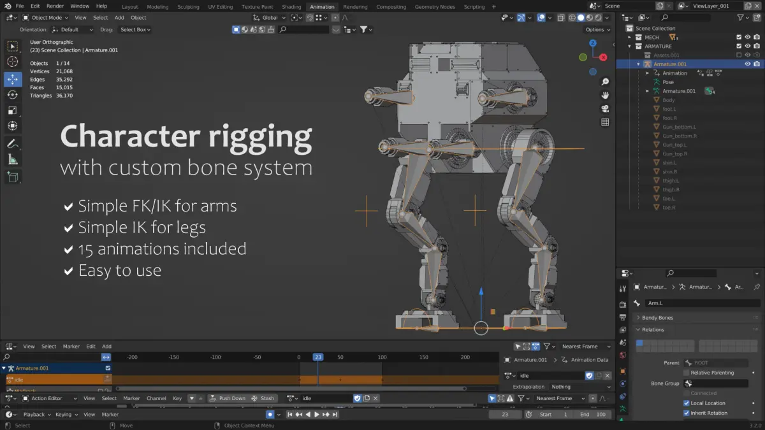This screenshot has width=765, height=430.
Task: Select the Move tool in viewport toolbar
Action: point(13,79)
